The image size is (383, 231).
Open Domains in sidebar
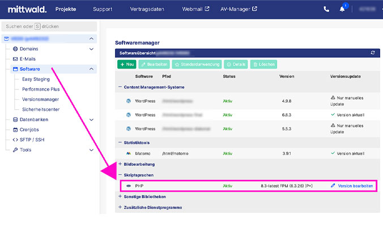click(29, 49)
